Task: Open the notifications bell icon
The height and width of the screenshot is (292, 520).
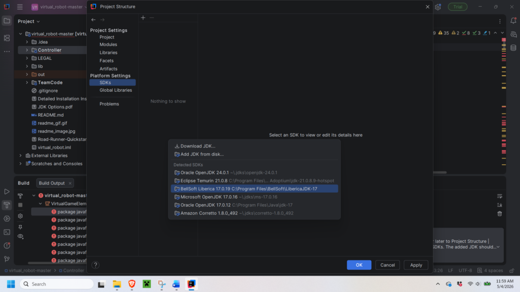Action: 513,21
